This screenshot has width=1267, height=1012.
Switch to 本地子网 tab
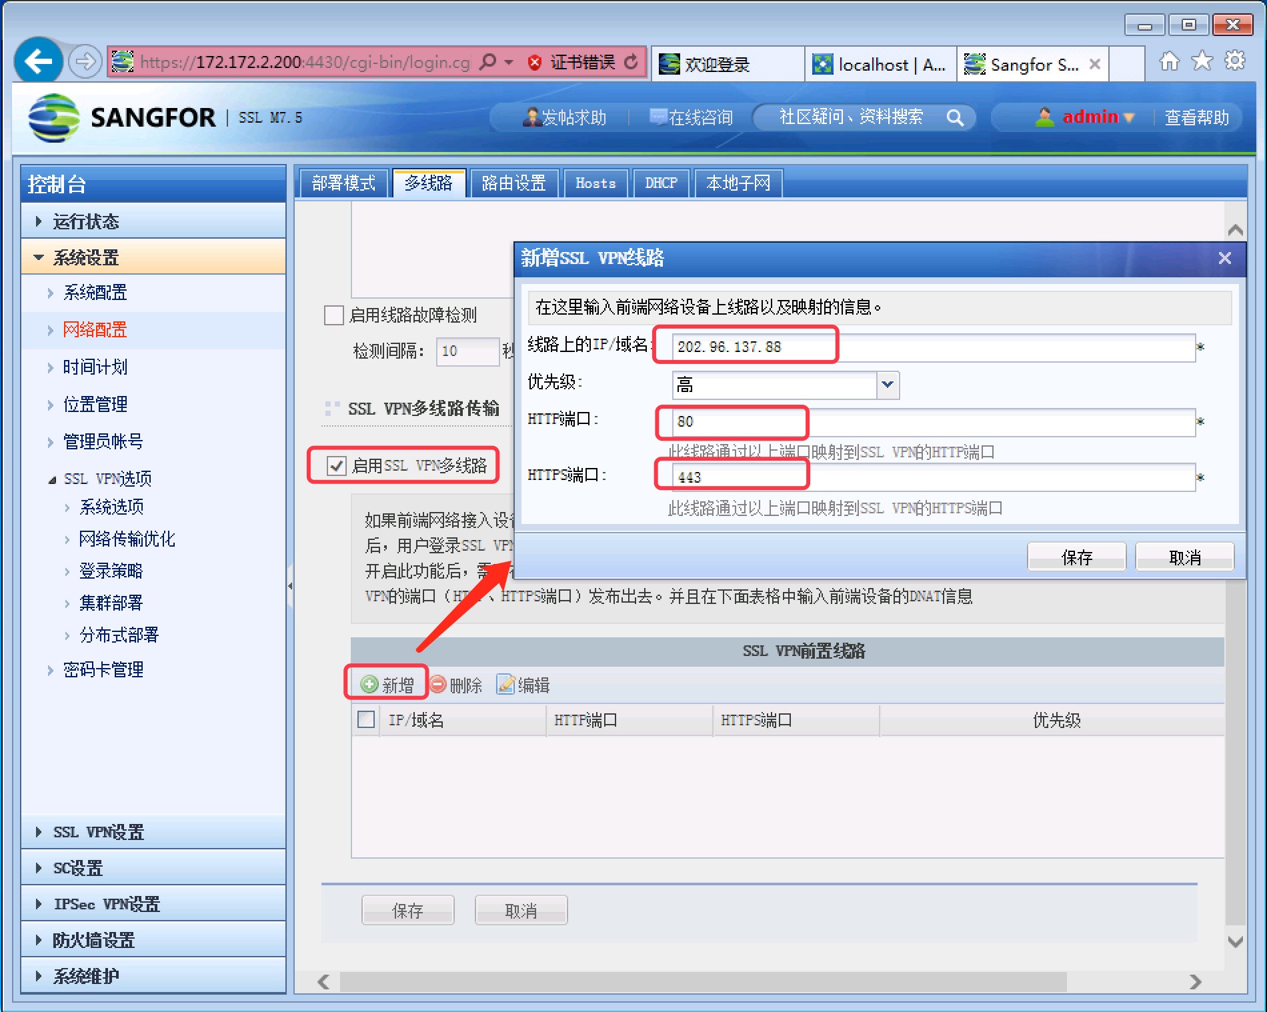738,183
